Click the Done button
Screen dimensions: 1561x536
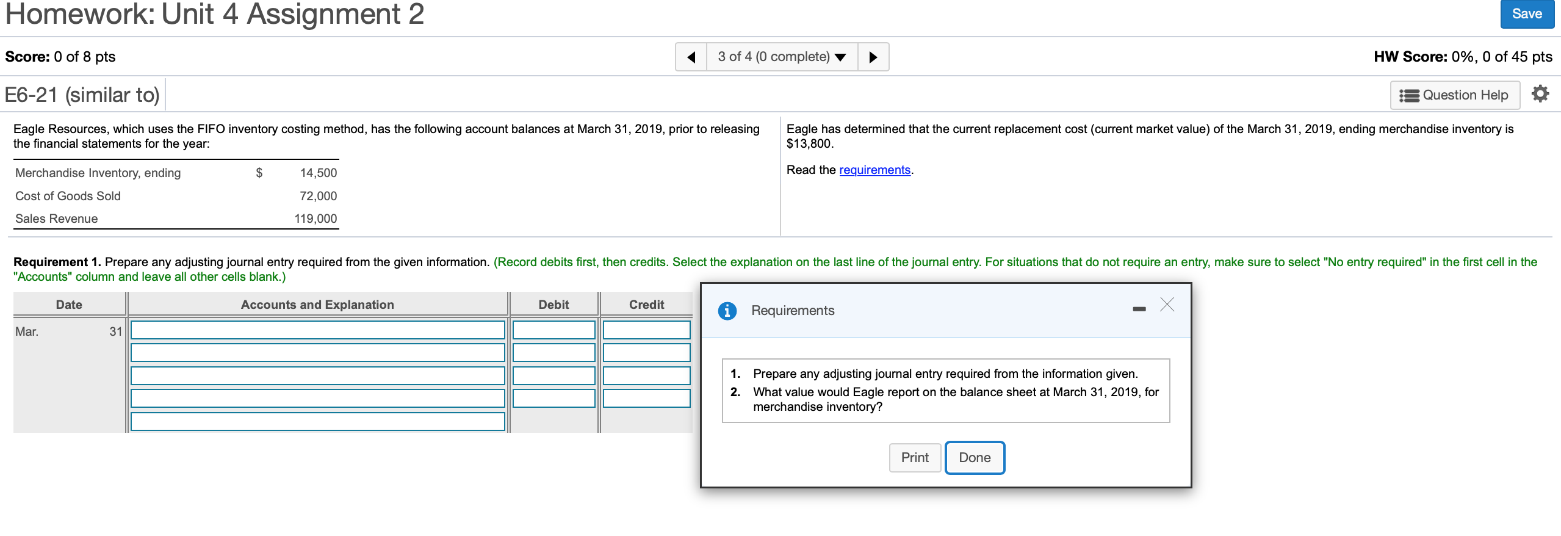[x=975, y=457]
